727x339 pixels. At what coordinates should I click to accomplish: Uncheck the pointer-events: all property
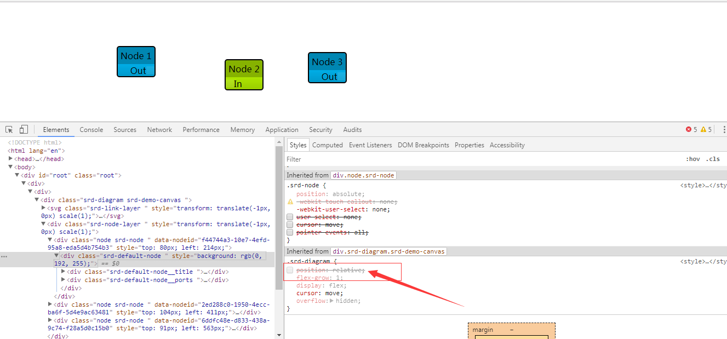[290, 232]
